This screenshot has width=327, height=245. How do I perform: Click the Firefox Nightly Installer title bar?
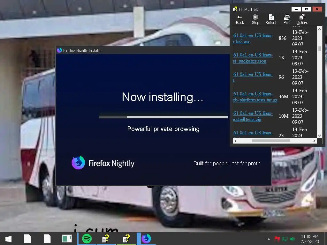tap(143, 50)
